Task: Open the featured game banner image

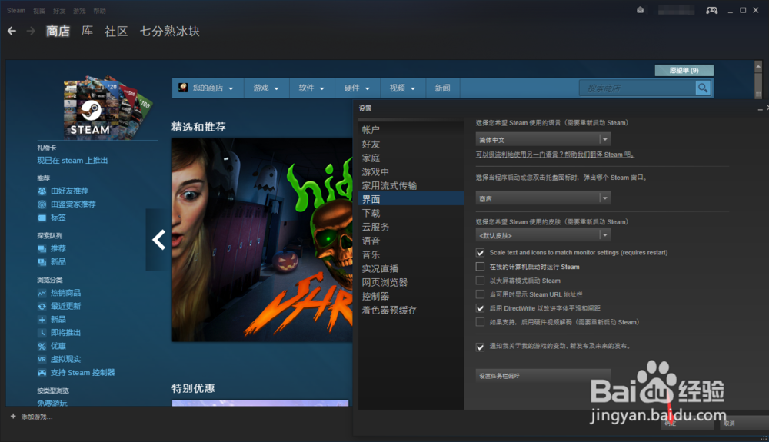Action: tap(262, 240)
